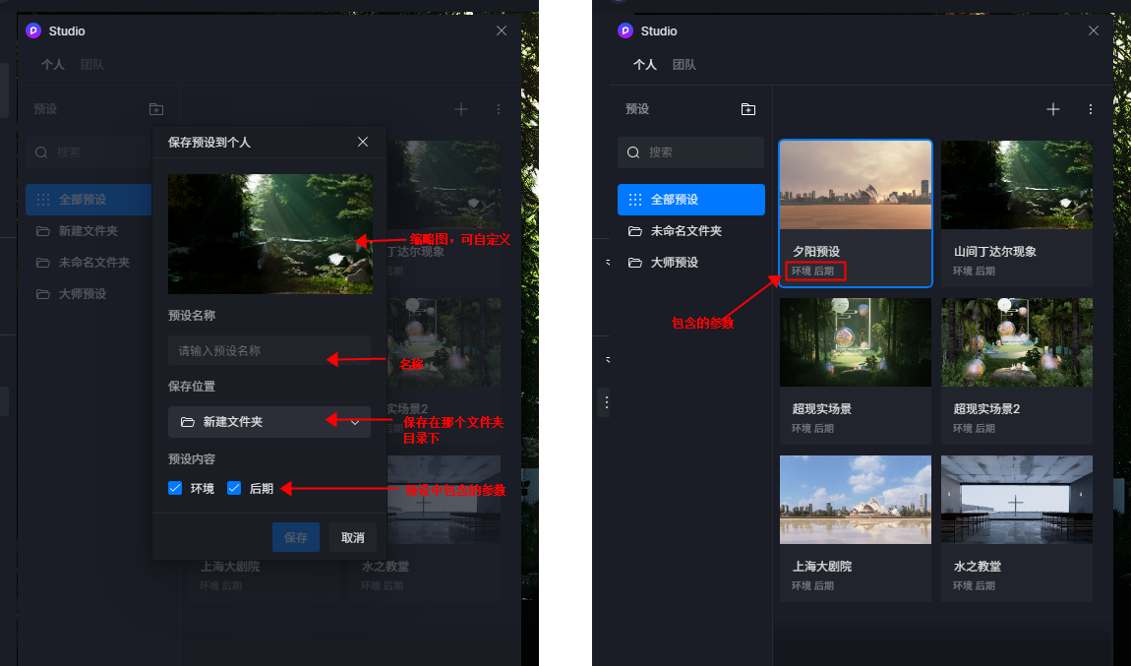
Task: Click Studio logo icon in left window
Action: pyautogui.click(x=33, y=31)
